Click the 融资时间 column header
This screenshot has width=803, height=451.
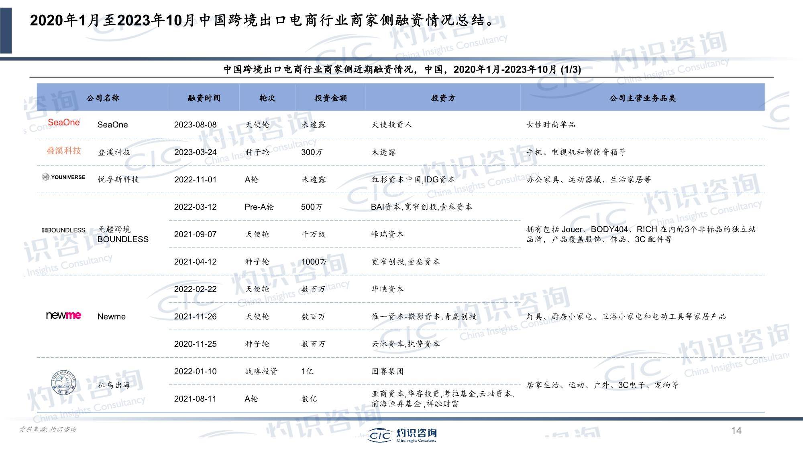coord(204,98)
